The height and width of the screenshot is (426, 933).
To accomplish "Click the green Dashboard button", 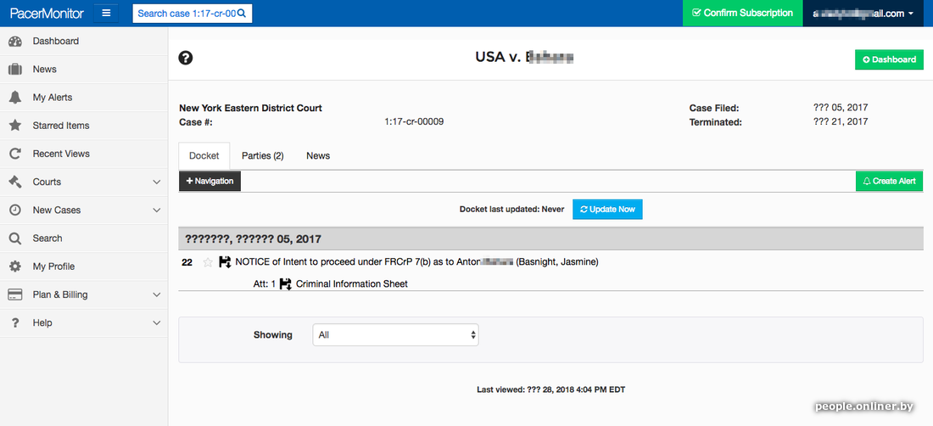I will [x=889, y=59].
